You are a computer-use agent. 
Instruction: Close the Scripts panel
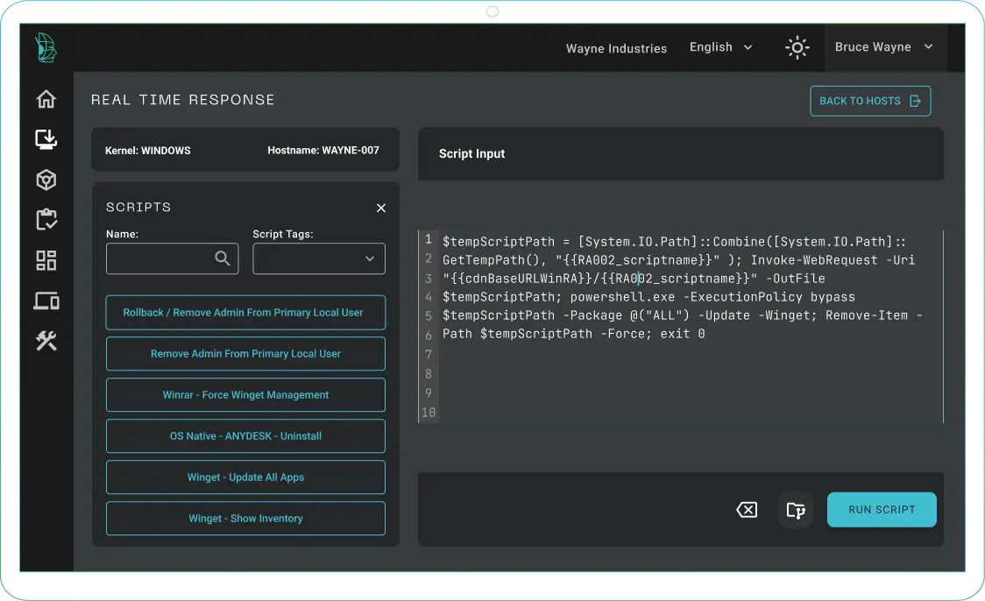pos(380,208)
